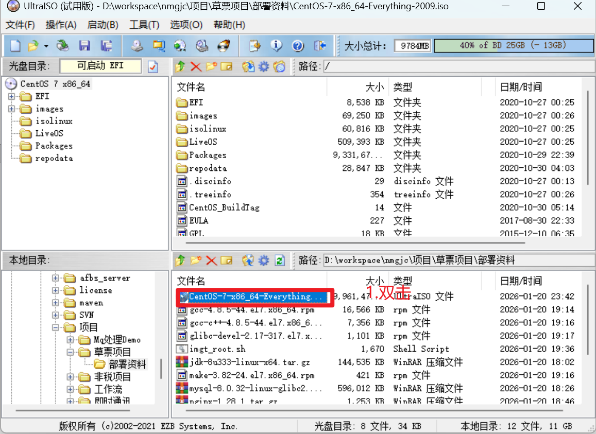Open the 操作(A) menu
Image resolution: width=596 pixels, height=434 pixels.
(x=61, y=25)
